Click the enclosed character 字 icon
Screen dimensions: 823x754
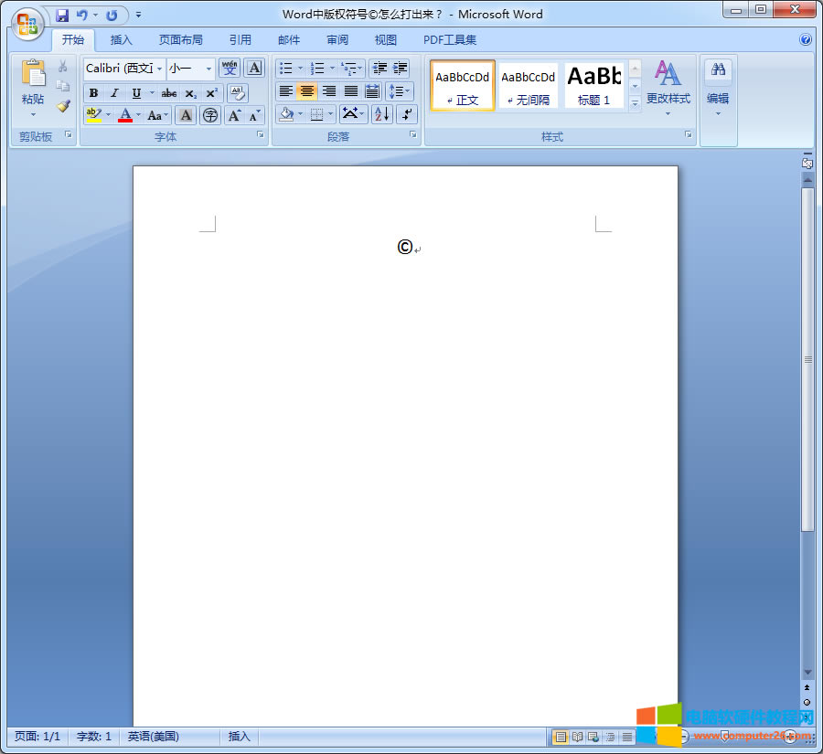point(210,115)
